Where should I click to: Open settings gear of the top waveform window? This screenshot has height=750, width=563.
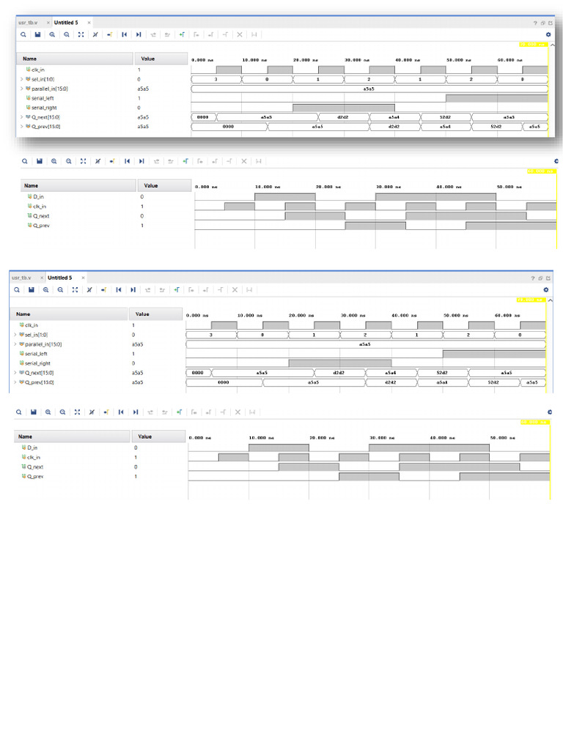[548, 34]
